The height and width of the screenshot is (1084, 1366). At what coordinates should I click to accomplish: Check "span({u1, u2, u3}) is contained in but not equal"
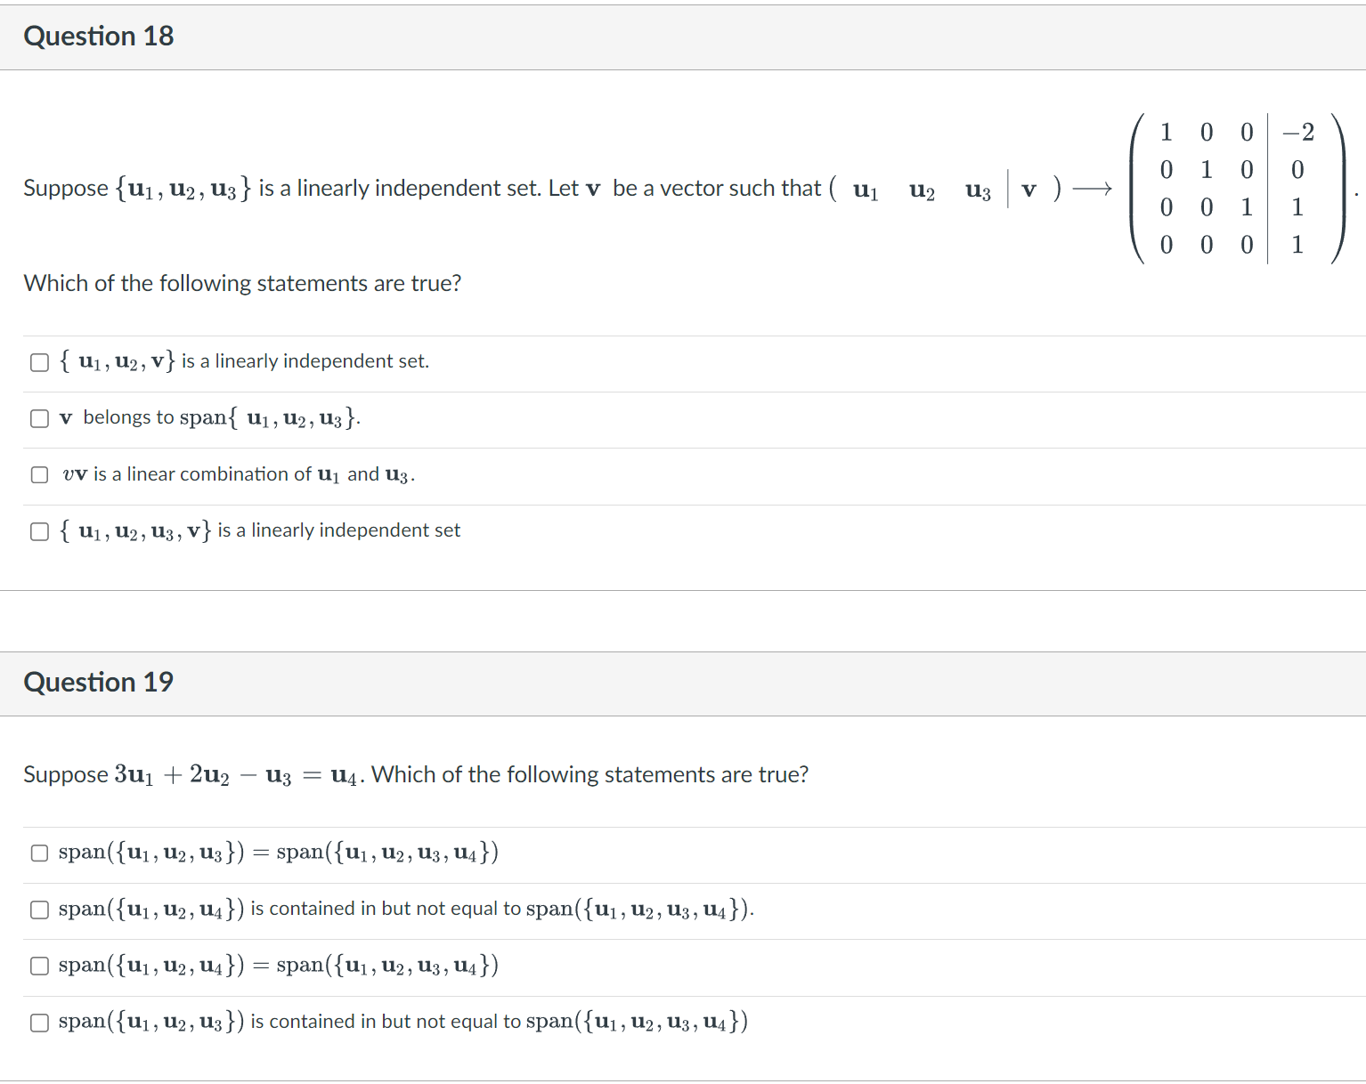tap(39, 1022)
